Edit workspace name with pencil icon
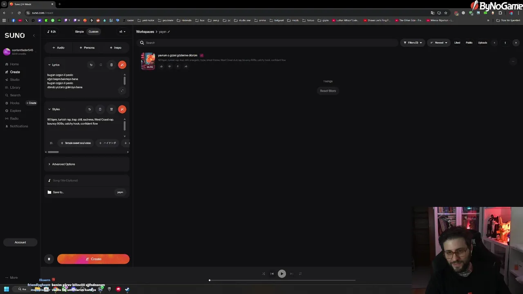 pyautogui.click(x=168, y=31)
